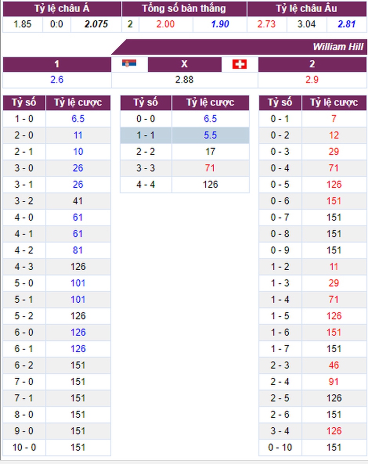
Task: Click the William Hill bookmaker label
Action: (337, 47)
